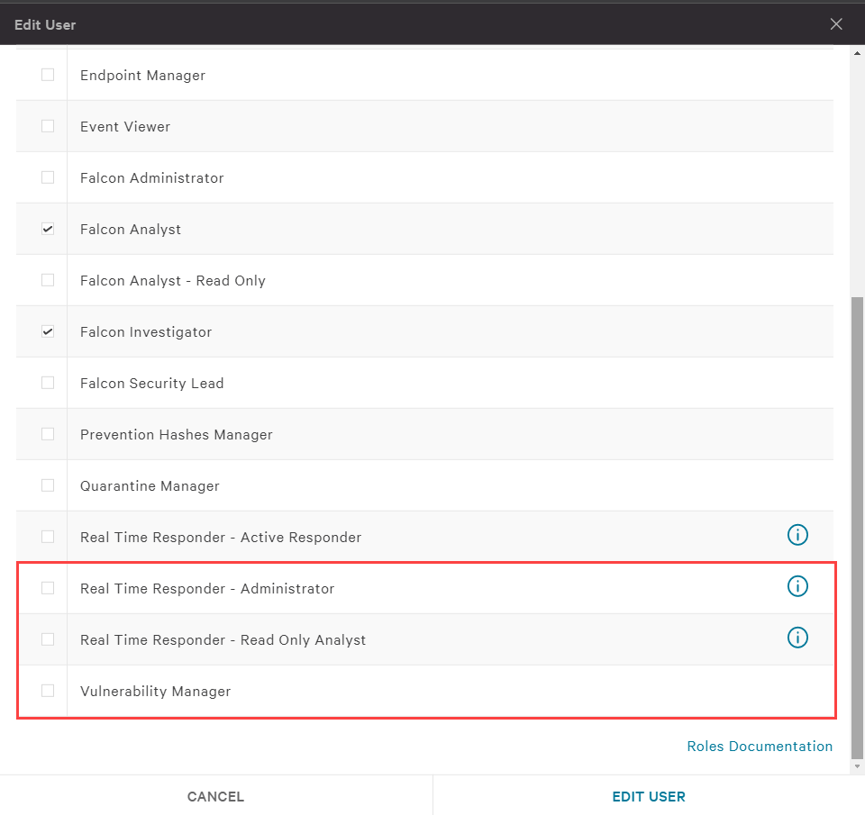Select the Falcon Administrator text
Screen dimensions: 865x815
pos(152,178)
